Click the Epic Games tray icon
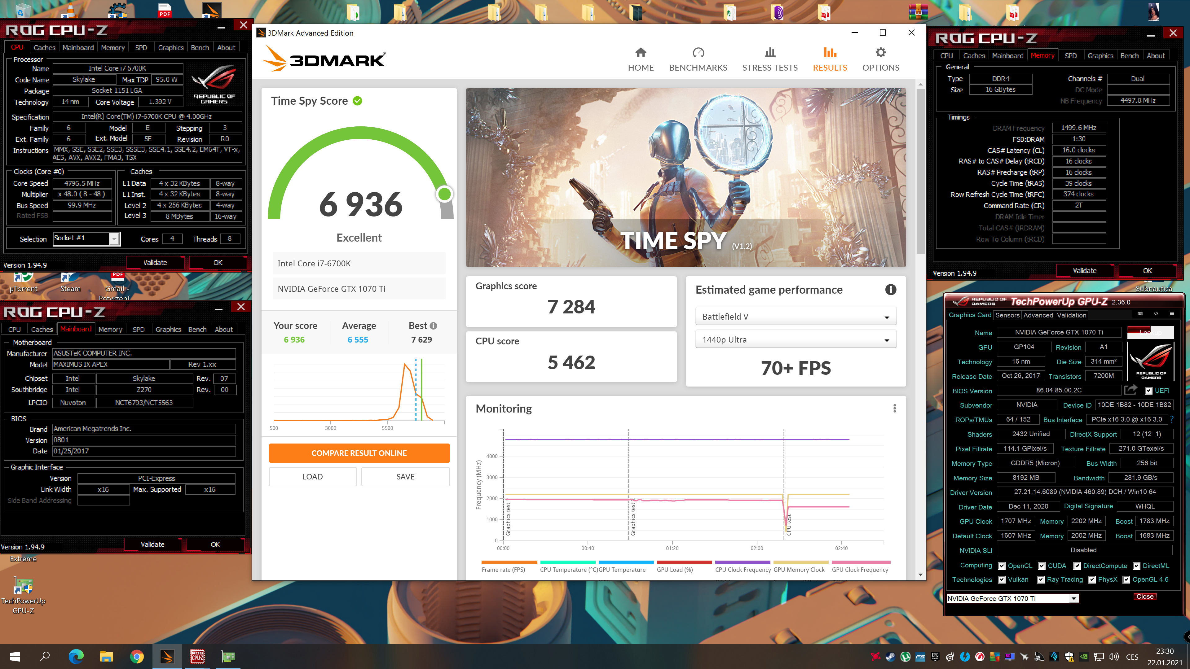 coord(935,657)
